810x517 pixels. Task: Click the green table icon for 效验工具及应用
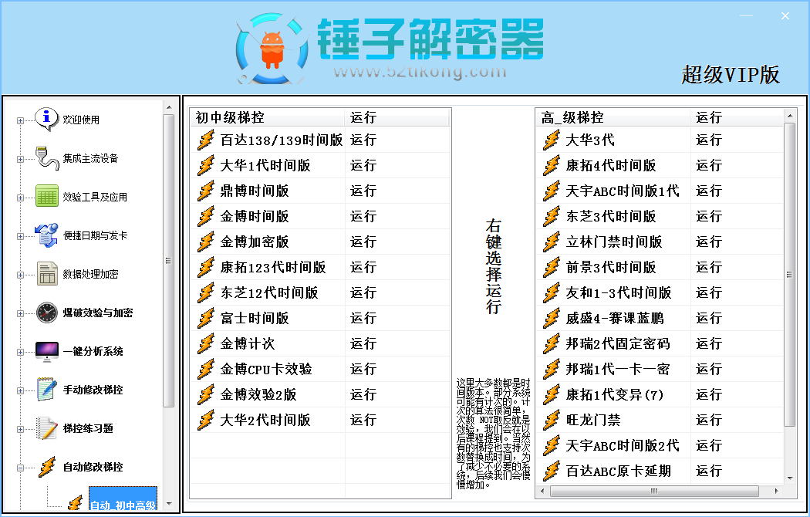[x=46, y=196]
